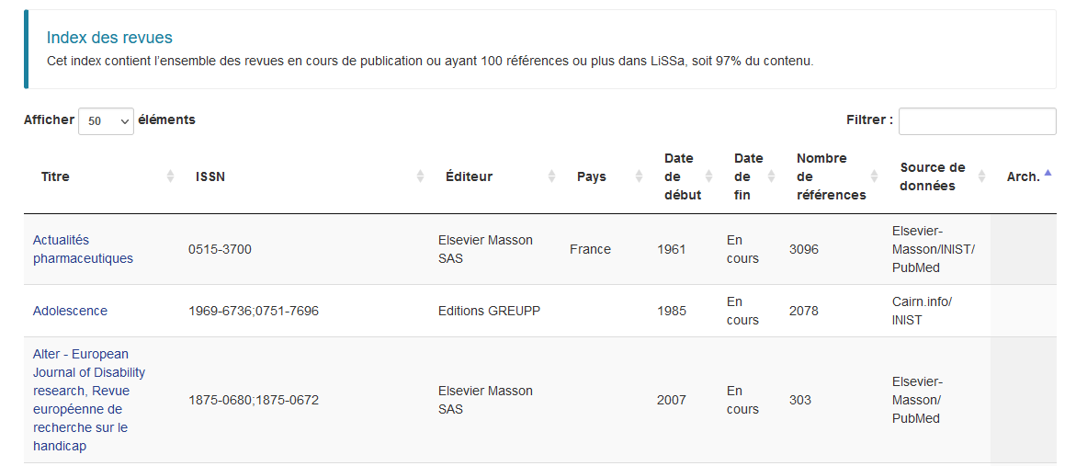Click the Arch. column sort arrow
1076x466 pixels.
pos(1048,173)
